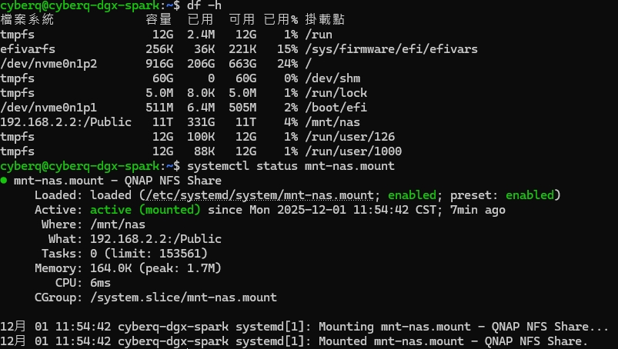618x349 pixels.
Task: Select the /dev/nvme0n1p1 filesystem entry
Action: point(48,108)
